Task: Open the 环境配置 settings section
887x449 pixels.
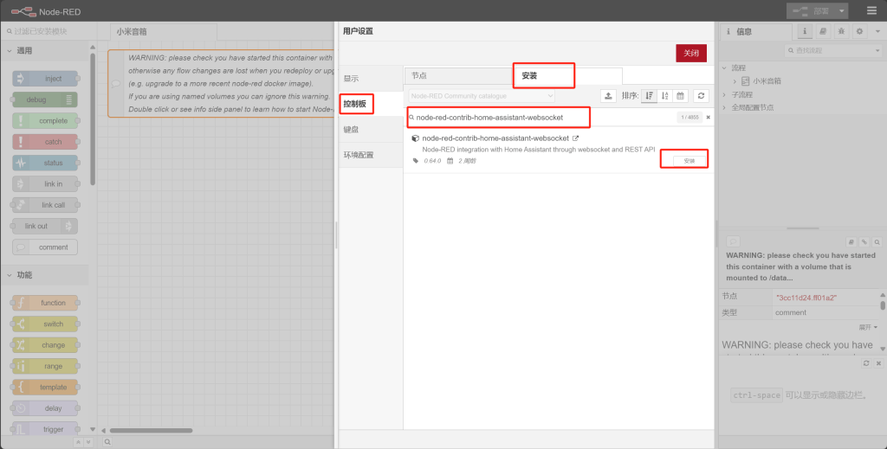Action: point(371,155)
